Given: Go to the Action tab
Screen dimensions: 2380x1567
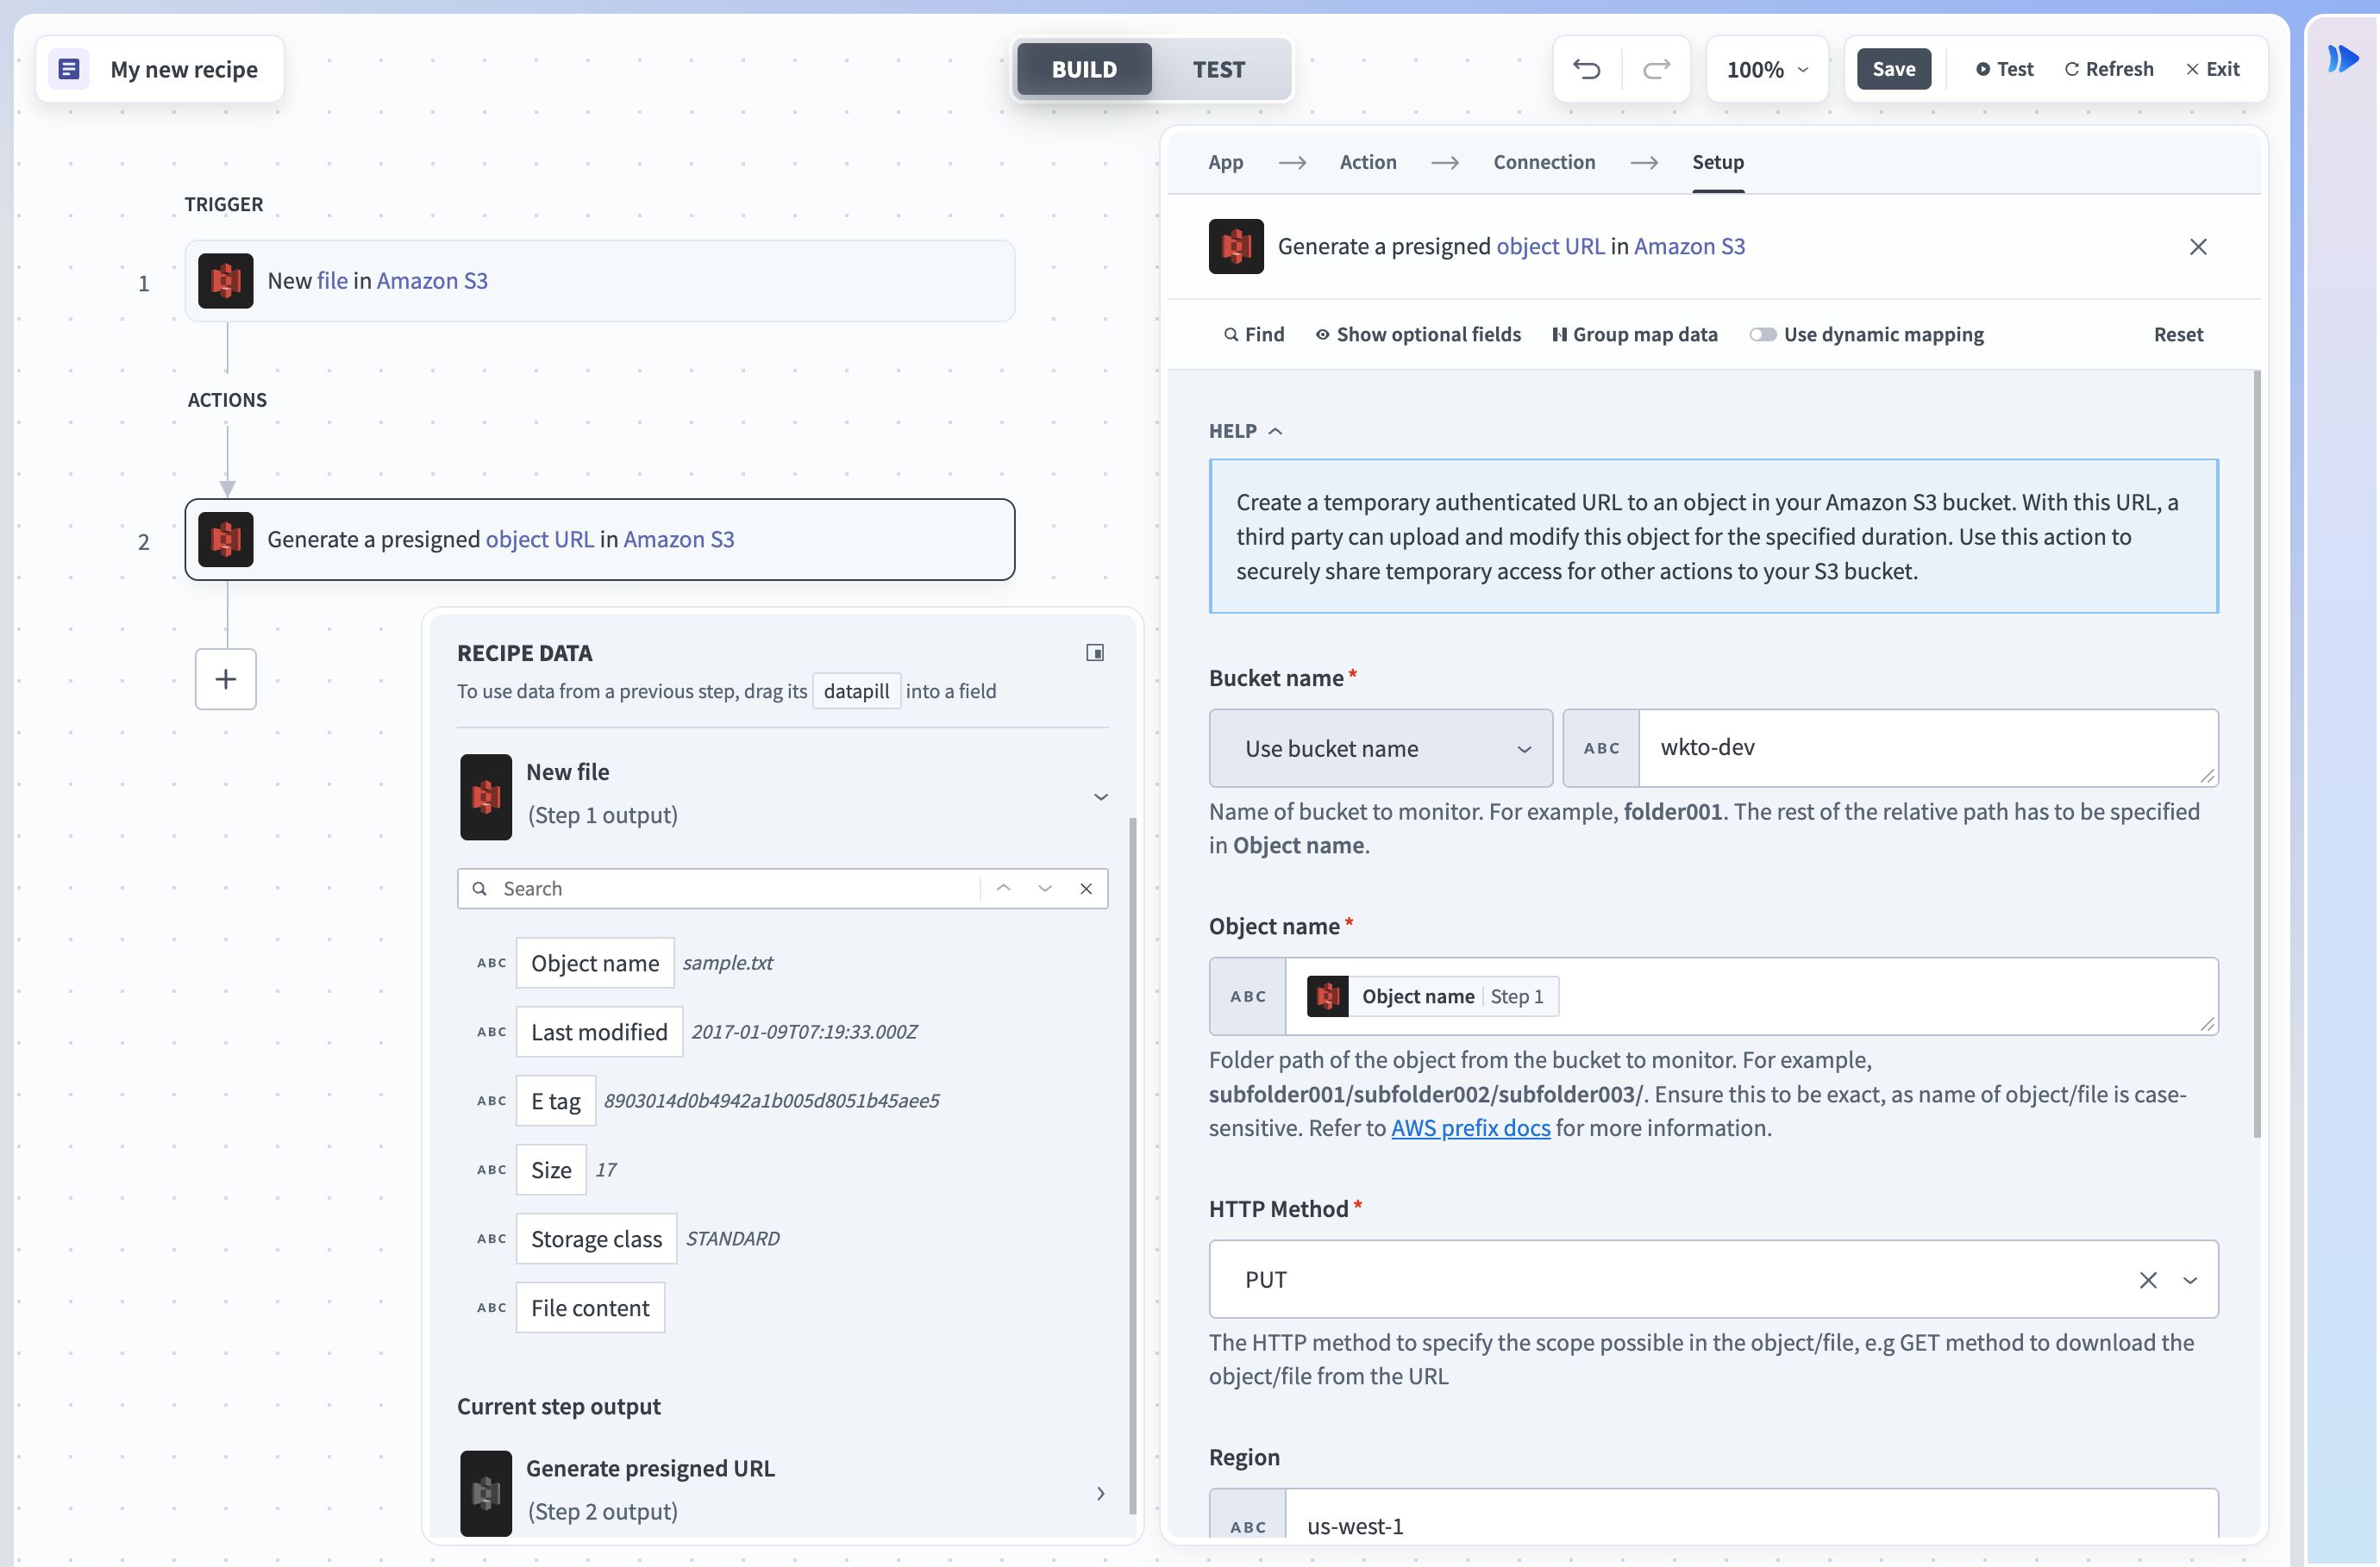Looking at the screenshot, I should [1368, 162].
